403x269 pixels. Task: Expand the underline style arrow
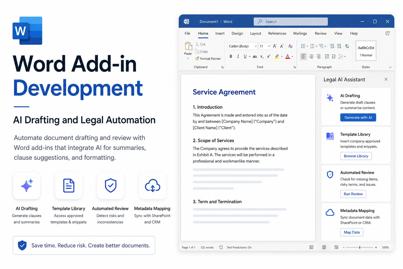[x=250, y=56]
